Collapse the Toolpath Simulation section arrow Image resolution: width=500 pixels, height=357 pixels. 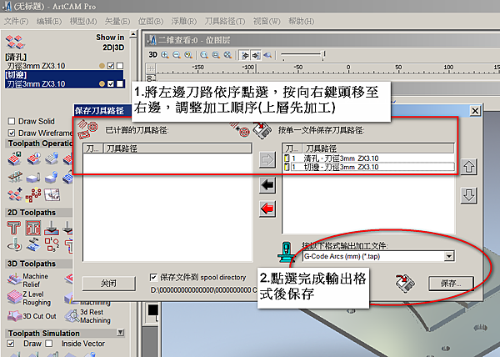pos(120,333)
